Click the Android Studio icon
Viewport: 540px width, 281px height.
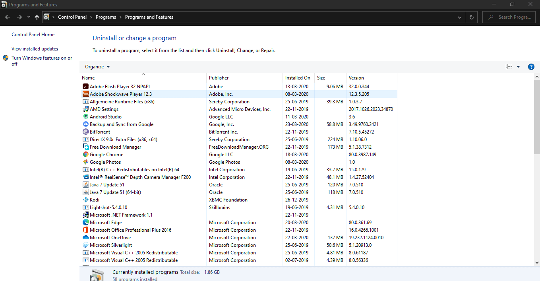[85, 117]
